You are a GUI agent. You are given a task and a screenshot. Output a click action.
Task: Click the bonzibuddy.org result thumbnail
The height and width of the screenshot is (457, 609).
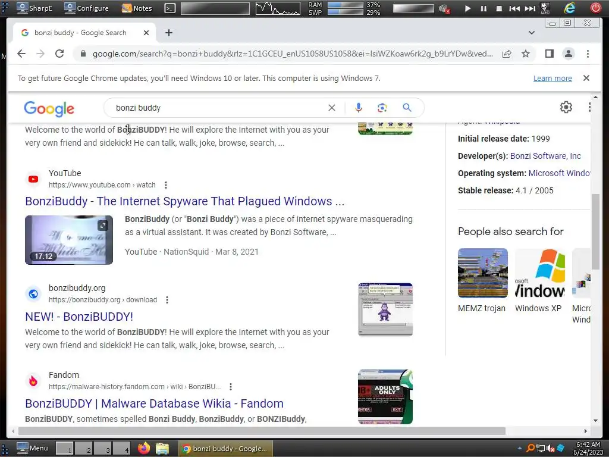point(385,309)
